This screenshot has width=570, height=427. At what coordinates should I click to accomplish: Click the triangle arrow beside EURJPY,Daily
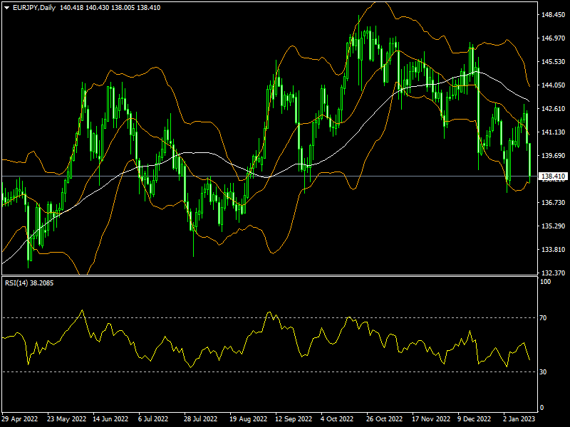[6, 8]
